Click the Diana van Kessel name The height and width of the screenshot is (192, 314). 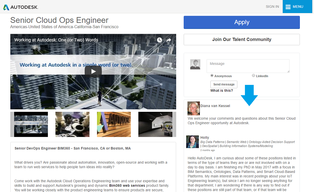[x=215, y=106]
